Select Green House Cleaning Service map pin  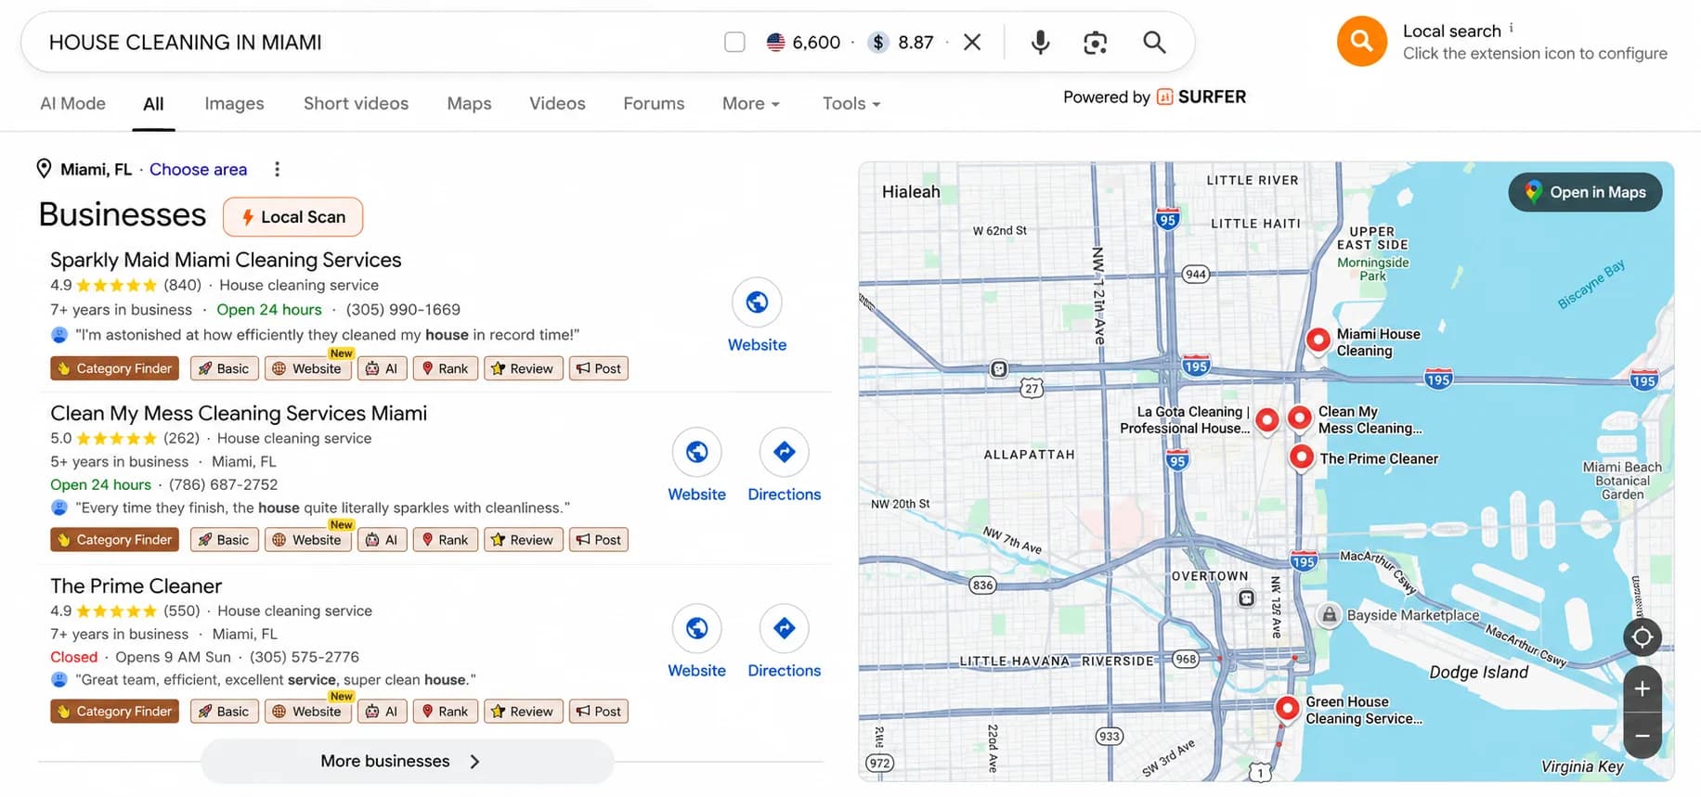(1287, 708)
